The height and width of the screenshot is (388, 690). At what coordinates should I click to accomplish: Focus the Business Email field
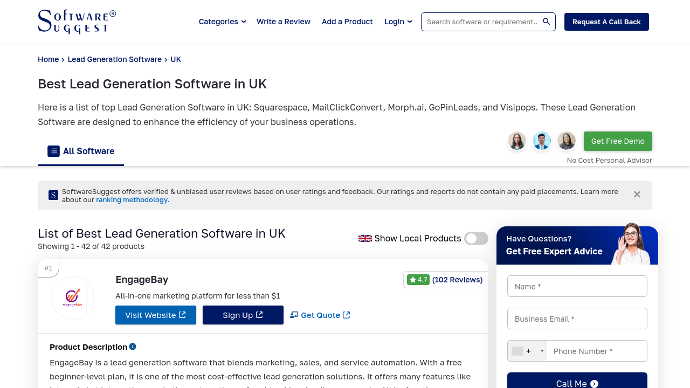click(577, 318)
